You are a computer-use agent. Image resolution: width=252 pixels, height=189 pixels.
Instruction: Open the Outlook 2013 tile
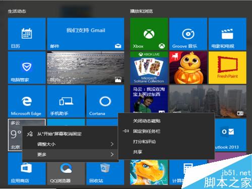[230, 135]
